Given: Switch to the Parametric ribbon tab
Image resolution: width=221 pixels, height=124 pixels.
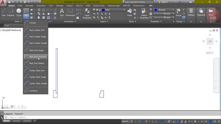Looking at the screenshot, I should click(x=41, y=6).
